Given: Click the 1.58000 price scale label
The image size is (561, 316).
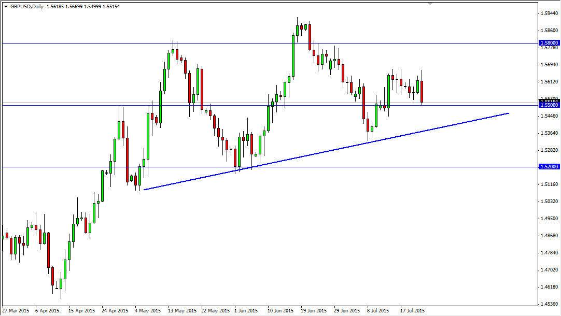Looking at the screenshot, I should [549, 44].
